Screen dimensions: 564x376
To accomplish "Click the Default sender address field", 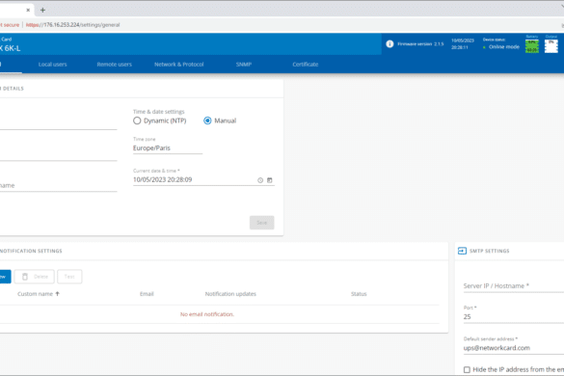I will point(514,348).
